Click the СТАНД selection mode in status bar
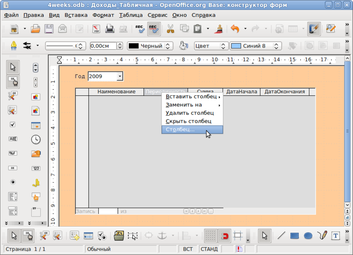Image resolution: width=353 pixels, height=255 pixels. tap(209, 249)
